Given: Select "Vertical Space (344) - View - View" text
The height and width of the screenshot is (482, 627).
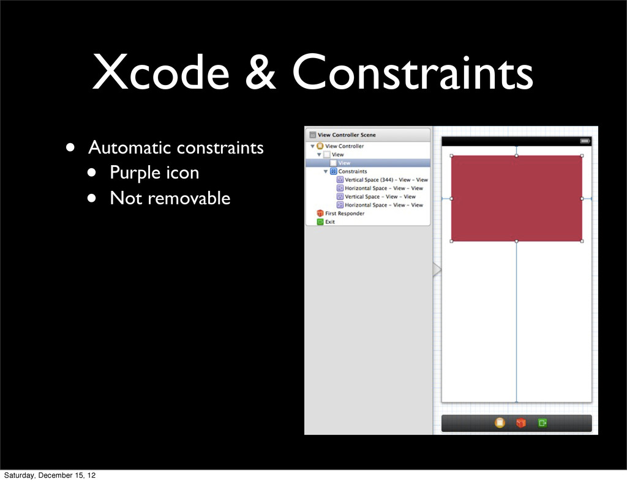Looking at the screenshot, I should (386, 180).
